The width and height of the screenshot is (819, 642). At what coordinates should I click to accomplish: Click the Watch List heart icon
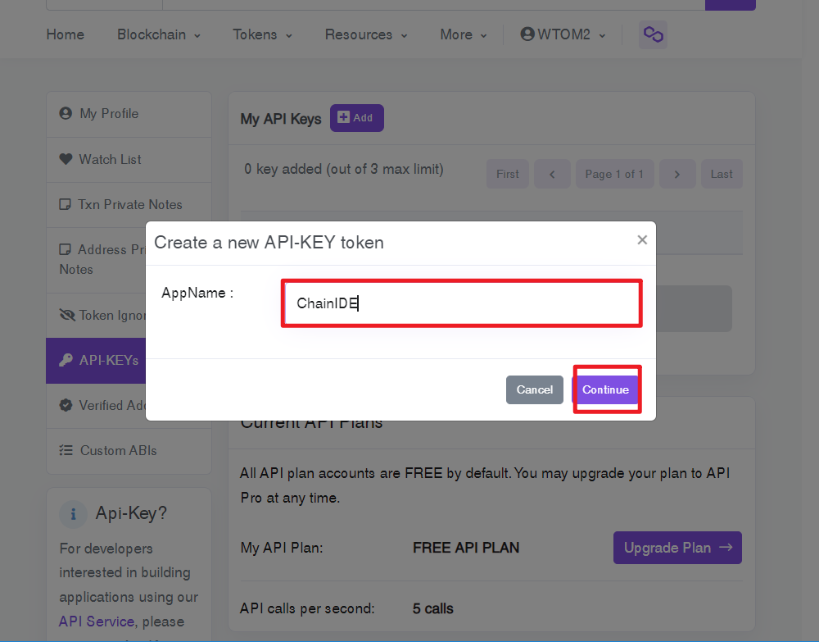(66, 159)
